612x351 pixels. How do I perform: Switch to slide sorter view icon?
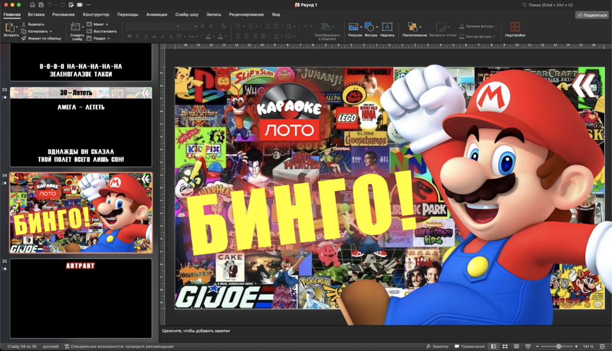[505, 346]
